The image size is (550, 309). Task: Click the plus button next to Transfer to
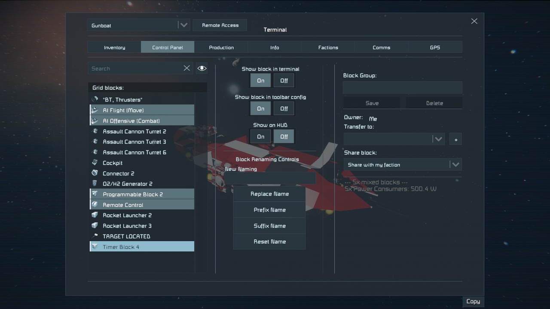(456, 139)
